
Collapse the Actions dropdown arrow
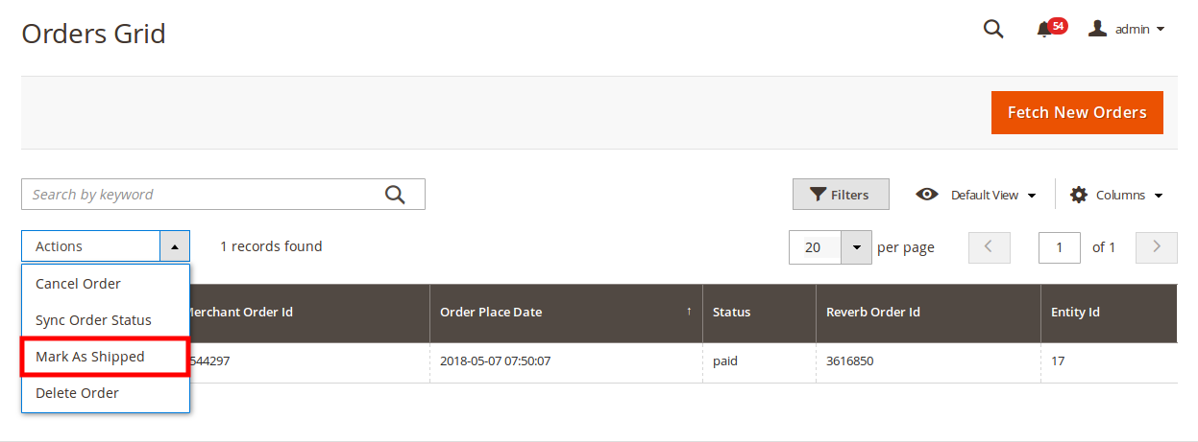[175, 246]
